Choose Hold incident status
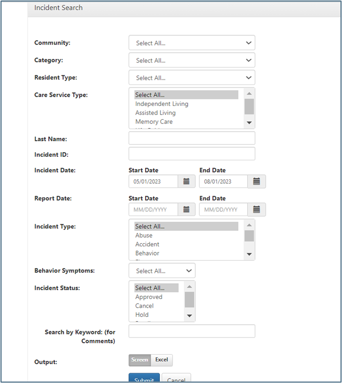This screenshot has width=342, height=383. (x=156, y=315)
